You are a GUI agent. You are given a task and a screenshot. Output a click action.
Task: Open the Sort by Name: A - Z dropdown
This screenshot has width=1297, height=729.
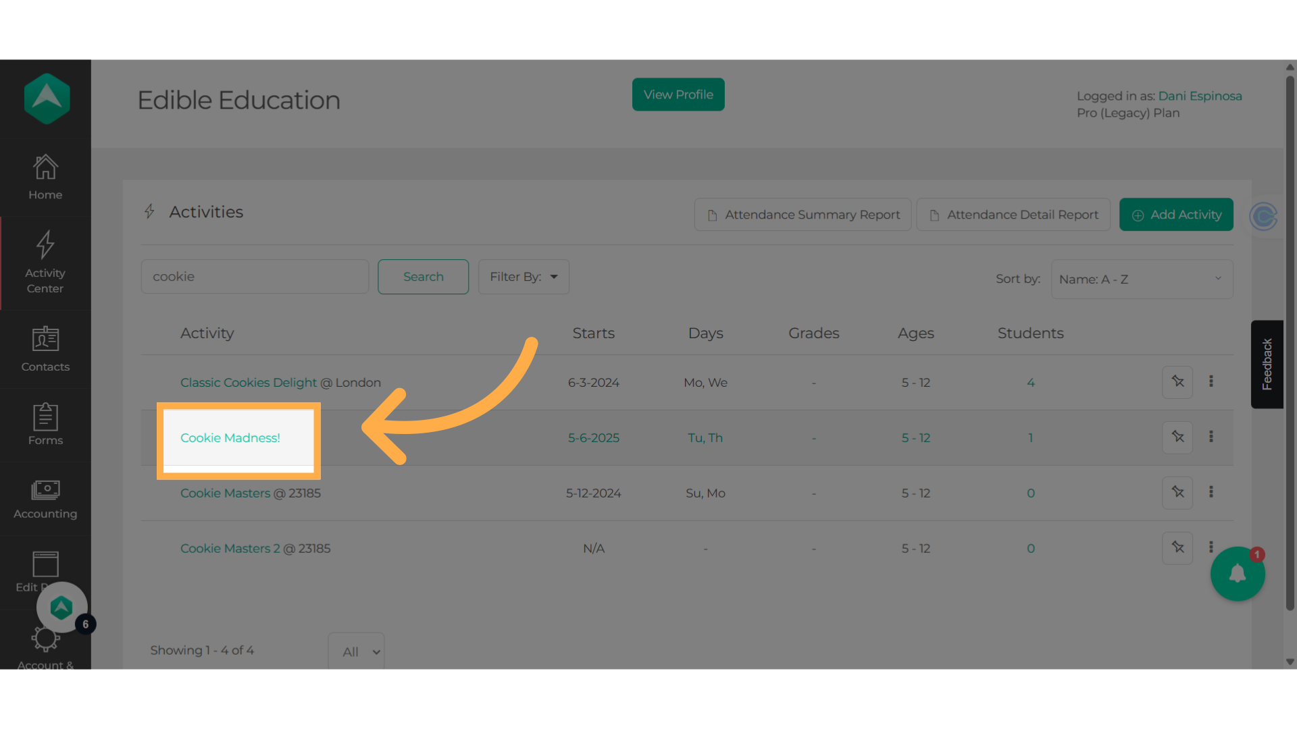click(x=1142, y=279)
